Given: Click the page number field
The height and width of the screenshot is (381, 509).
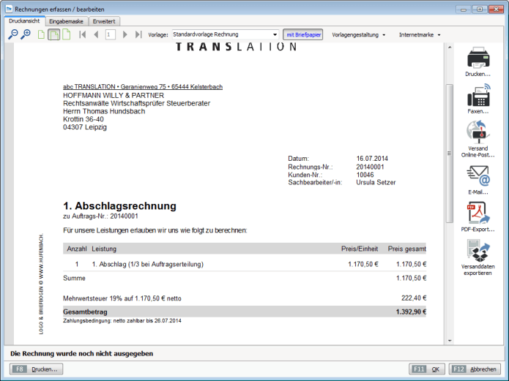Looking at the screenshot, I should [x=111, y=34].
